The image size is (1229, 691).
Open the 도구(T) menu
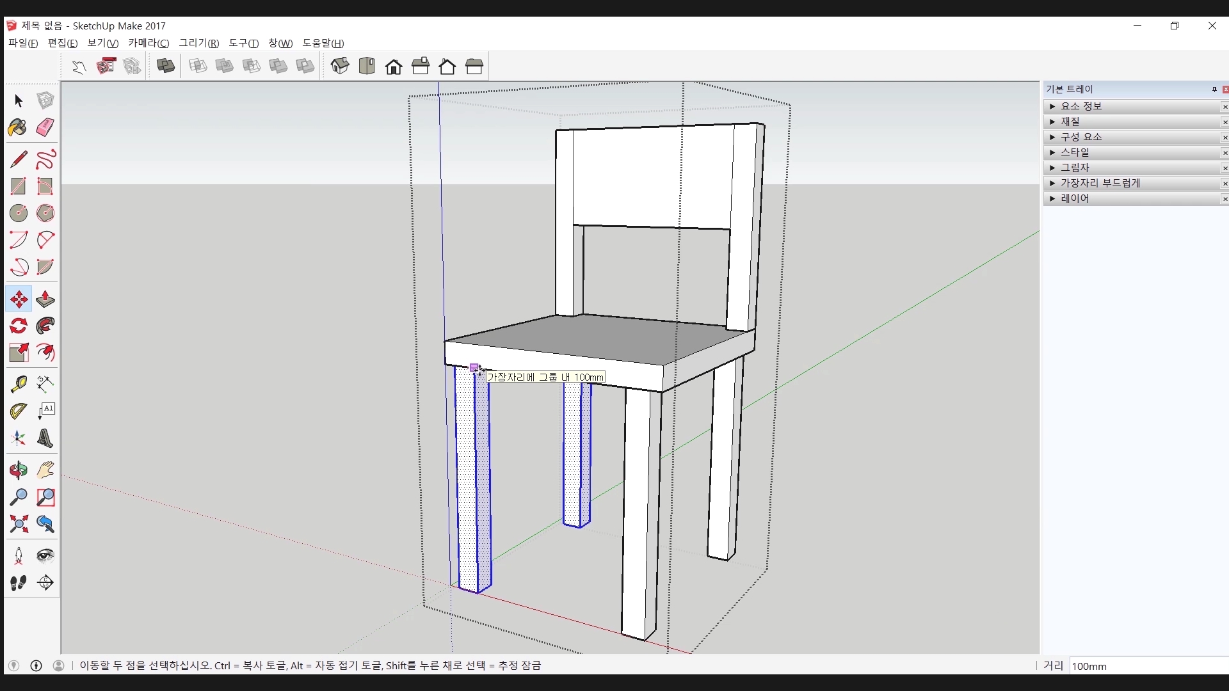click(x=243, y=43)
